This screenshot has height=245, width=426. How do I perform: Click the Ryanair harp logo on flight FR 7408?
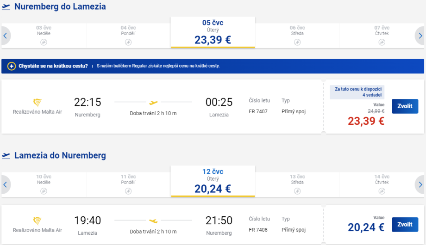(38, 221)
